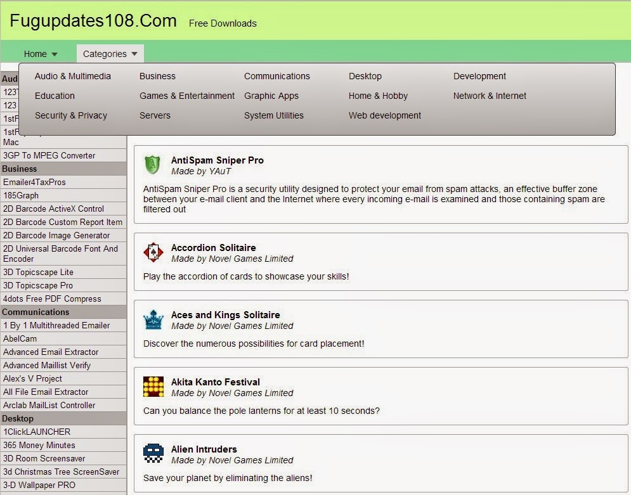Click the AntiSpam Sniper Pro shield icon

[x=153, y=165]
